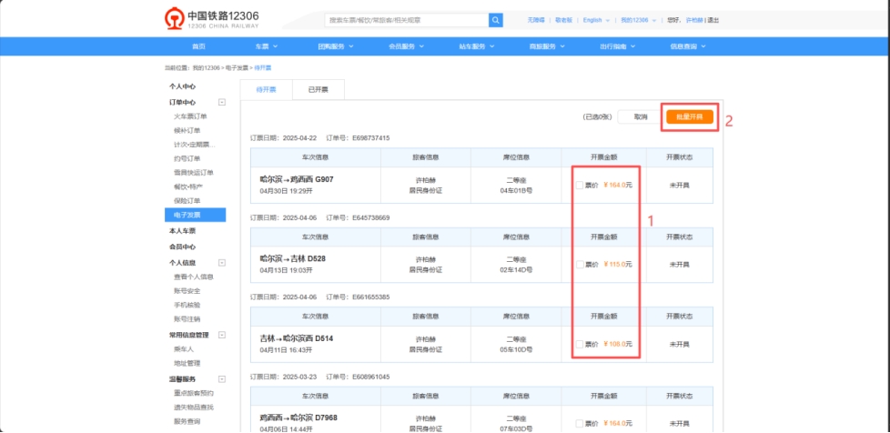
Task: Open the 站车服务 dropdown menu
Action: (477, 46)
